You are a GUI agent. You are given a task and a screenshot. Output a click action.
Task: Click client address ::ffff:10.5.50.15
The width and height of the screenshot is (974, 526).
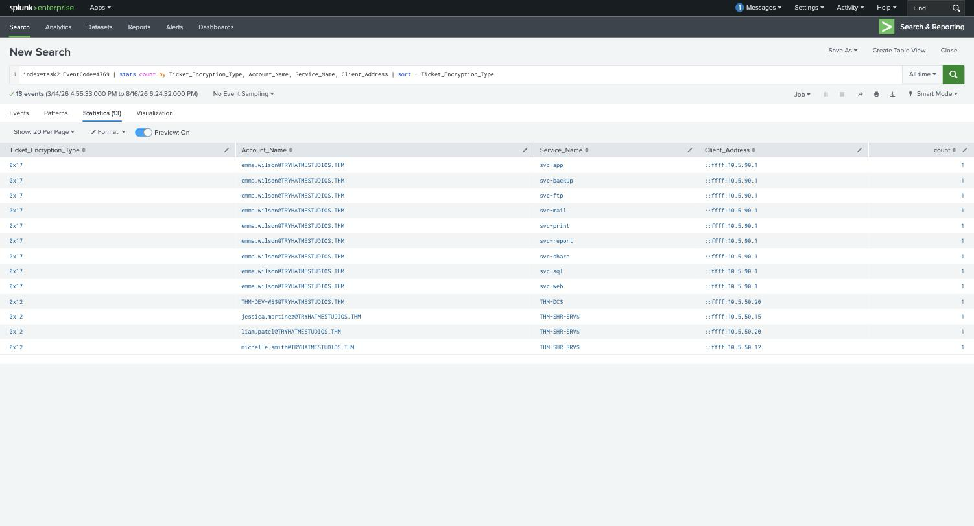click(x=733, y=317)
